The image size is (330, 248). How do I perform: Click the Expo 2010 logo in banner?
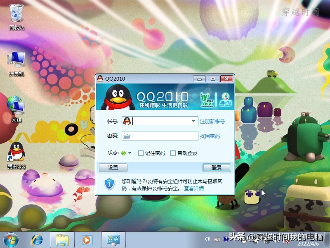207,99
